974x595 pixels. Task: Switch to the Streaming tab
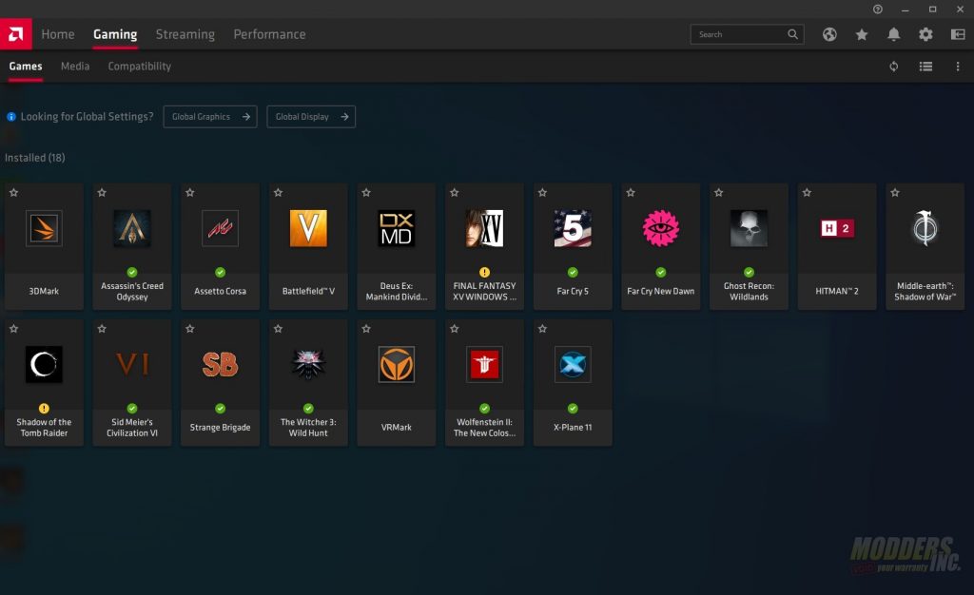click(x=185, y=34)
